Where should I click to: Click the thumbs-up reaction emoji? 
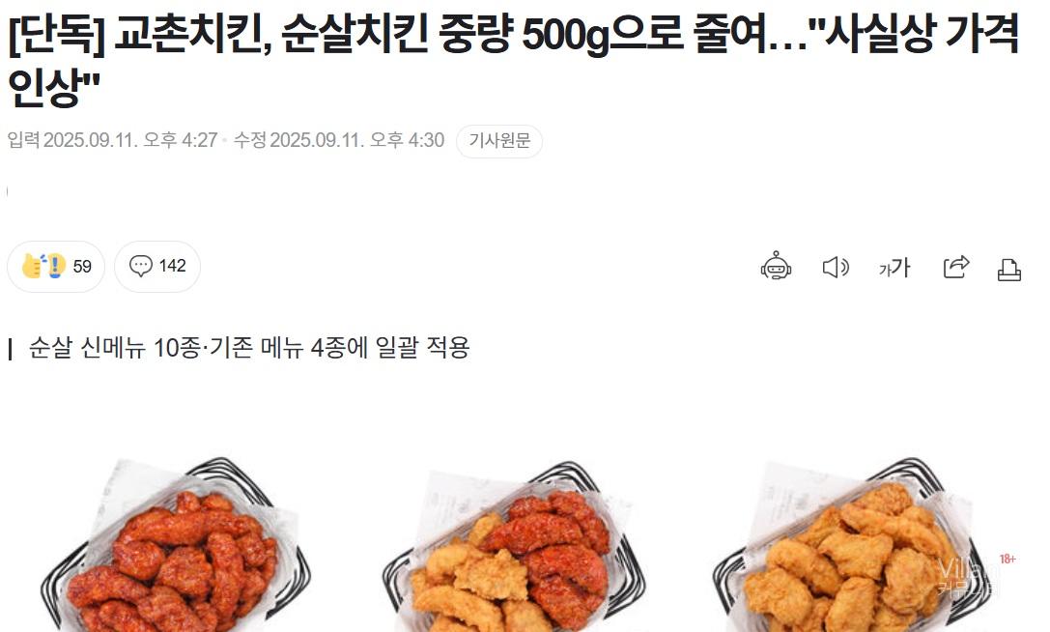(33, 266)
